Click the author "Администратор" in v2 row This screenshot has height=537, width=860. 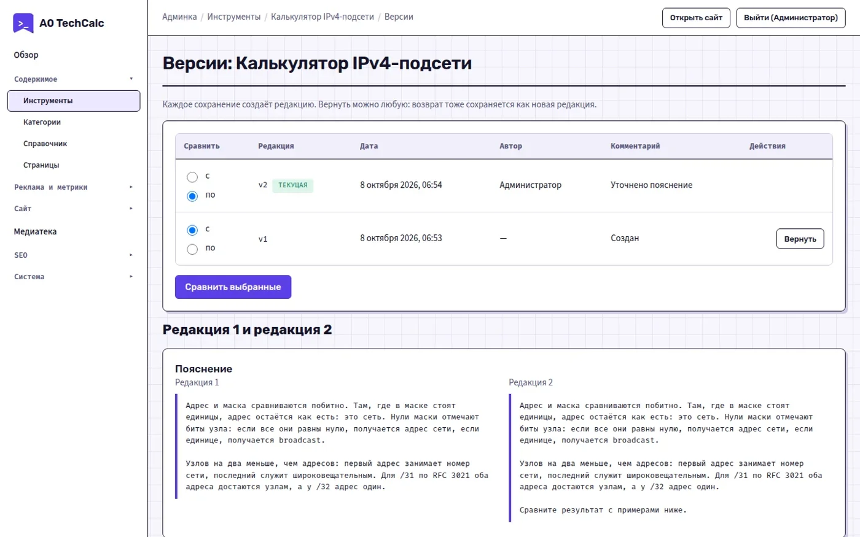(530, 185)
